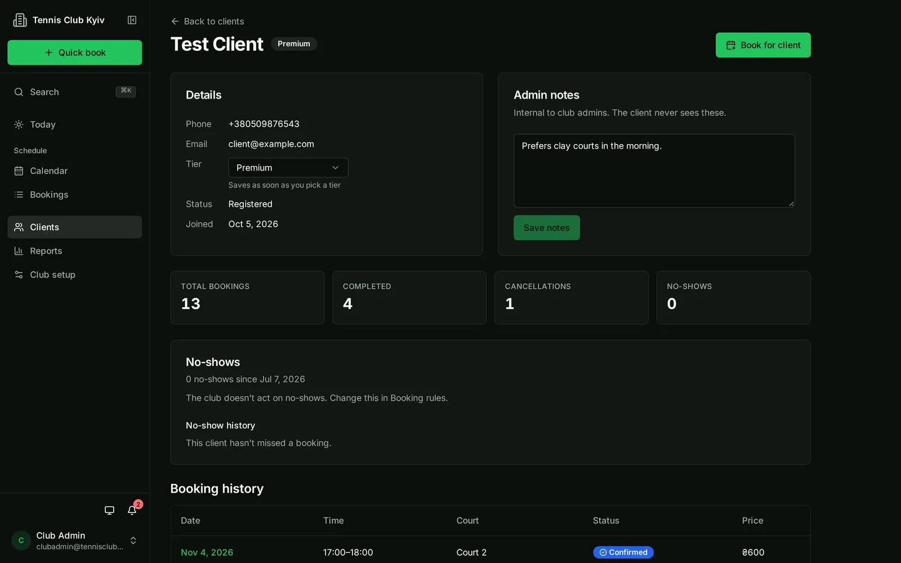The width and height of the screenshot is (901, 563).
Task: Click the Court column header
Action: [x=467, y=521]
